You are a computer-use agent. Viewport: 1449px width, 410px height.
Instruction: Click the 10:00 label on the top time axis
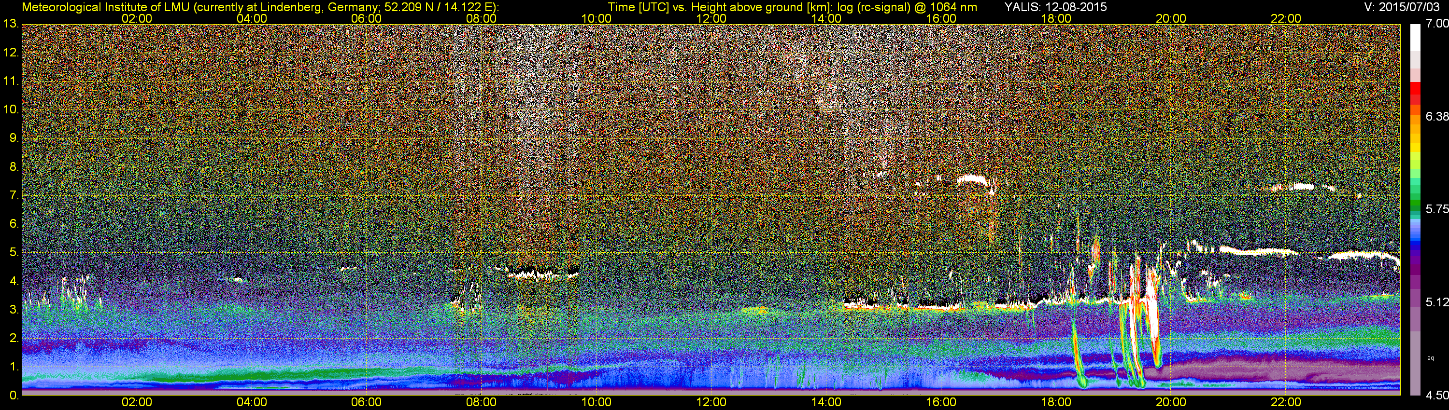tap(596, 18)
